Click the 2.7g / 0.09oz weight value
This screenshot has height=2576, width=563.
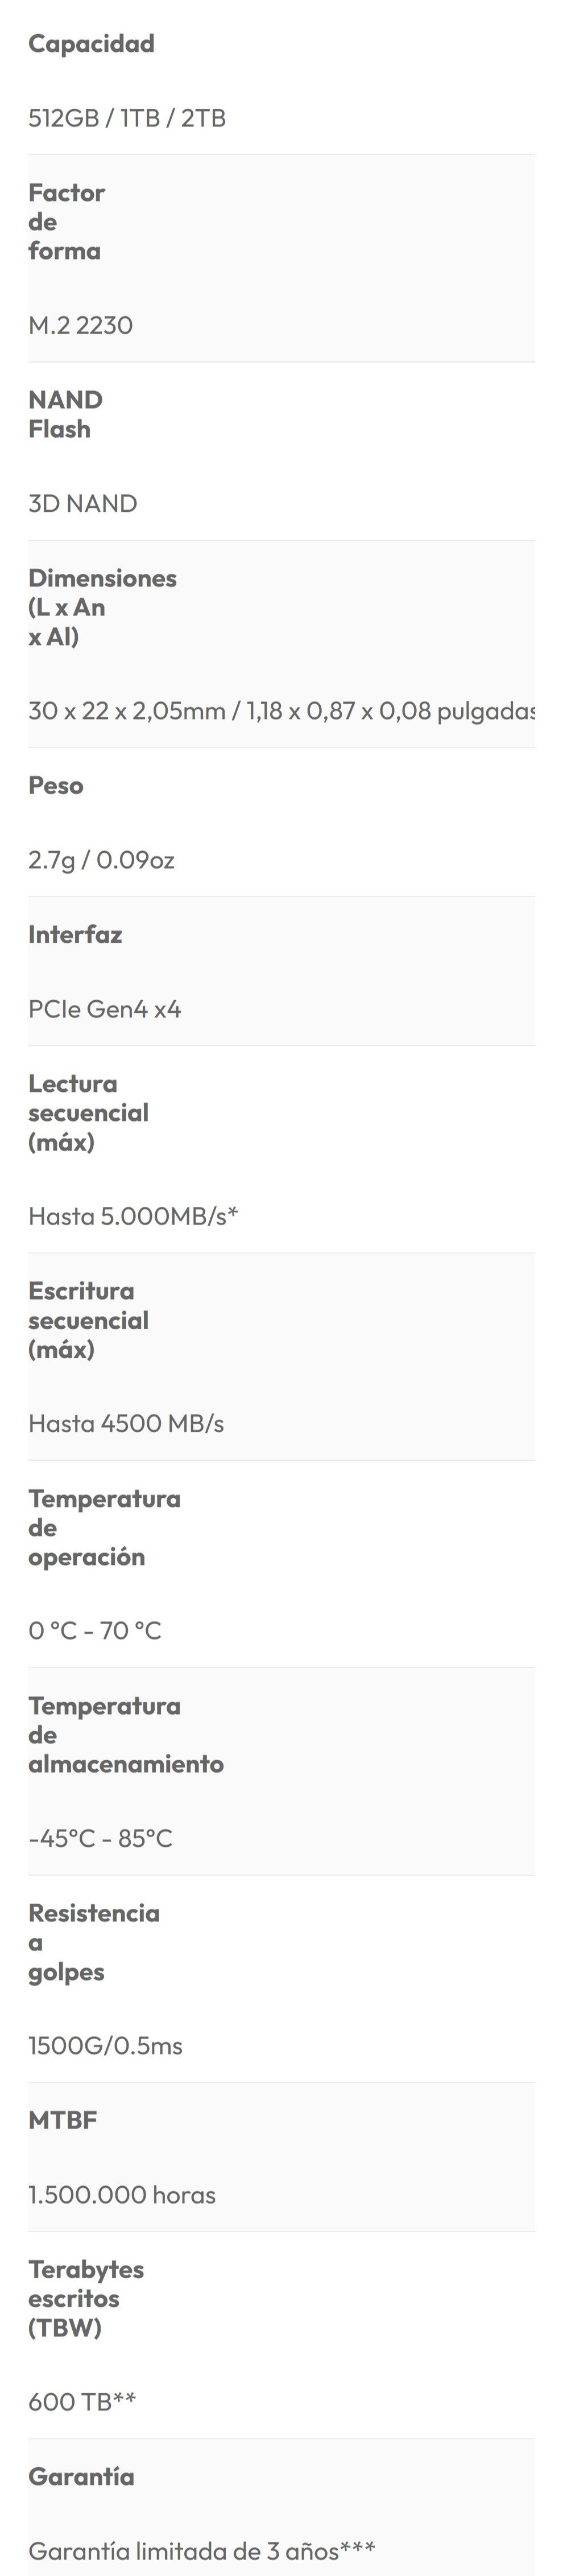[x=101, y=860]
